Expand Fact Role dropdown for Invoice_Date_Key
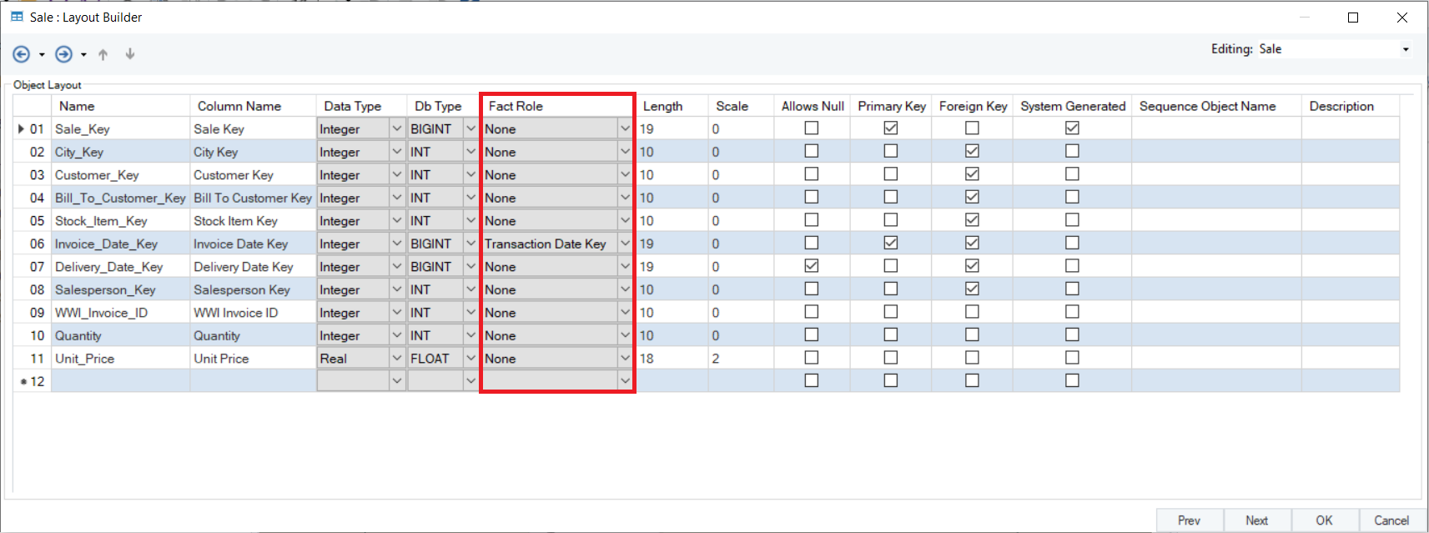 click(625, 244)
